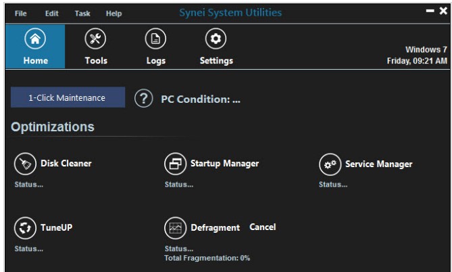Click the Defragment chart icon

pyautogui.click(x=175, y=228)
